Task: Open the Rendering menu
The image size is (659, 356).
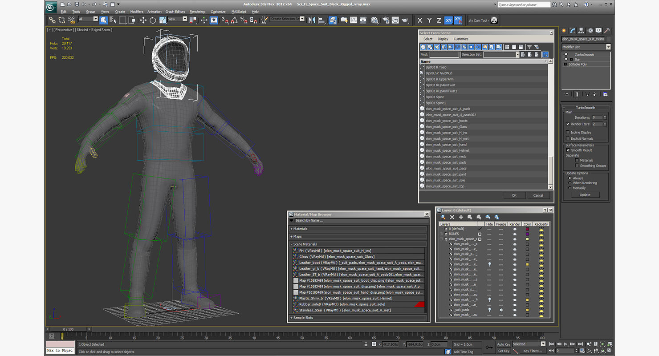Action: pyautogui.click(x=197, y=12)
